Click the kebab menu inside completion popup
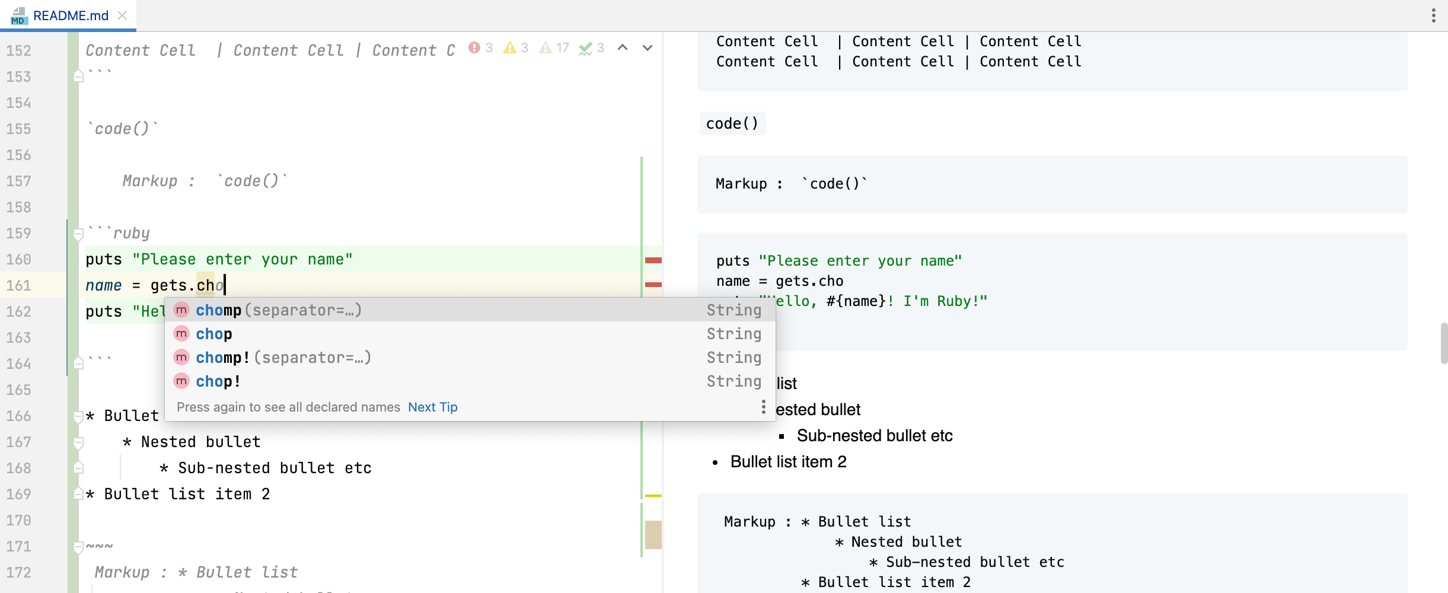Screen dimensions: 1448x593 point(763,407)
